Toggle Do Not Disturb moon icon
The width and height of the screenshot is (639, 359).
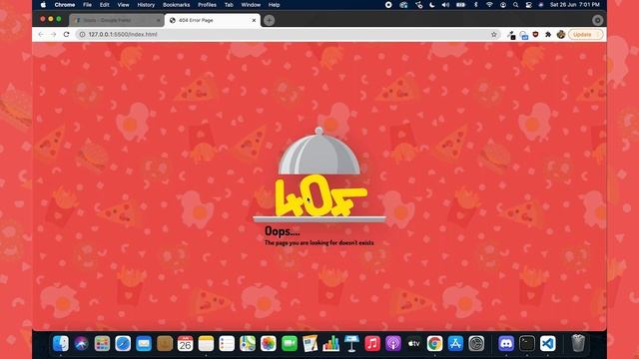pos(432,5)
